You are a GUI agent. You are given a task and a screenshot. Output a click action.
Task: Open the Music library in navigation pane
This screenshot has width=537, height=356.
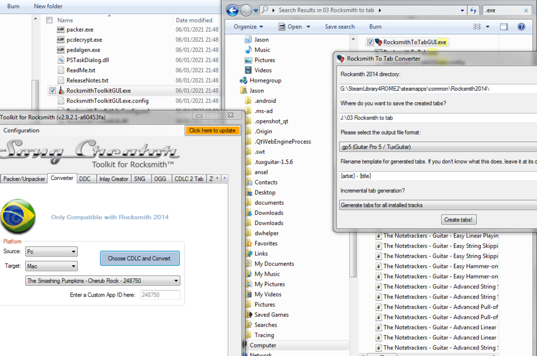[x=262, y=50]
